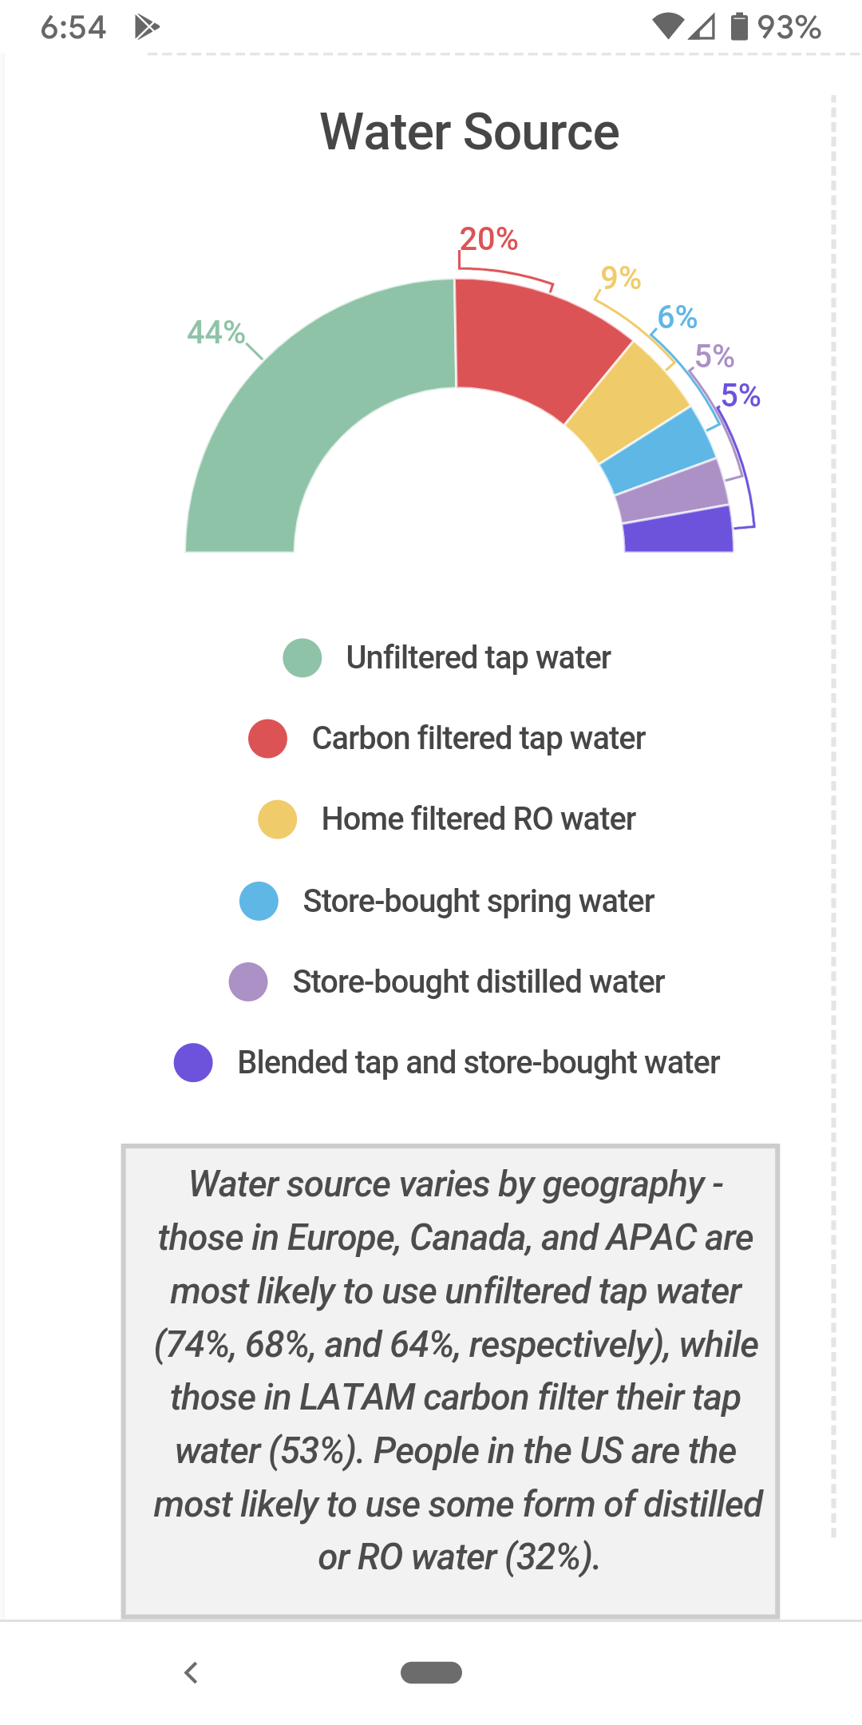Click the Water Source chart title

[470, 132]
